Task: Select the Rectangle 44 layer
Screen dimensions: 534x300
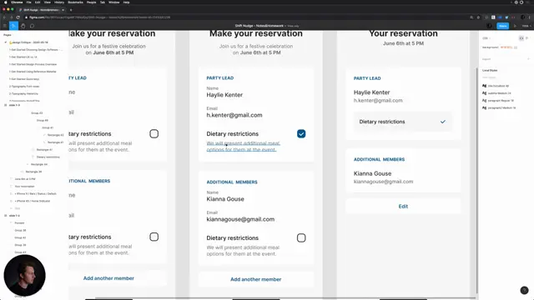Action: (x=39, y=164)
